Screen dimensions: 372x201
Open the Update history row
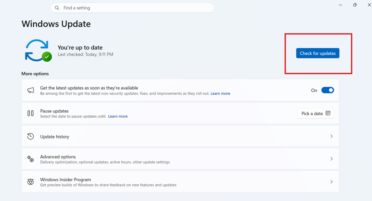[x=180, y=136]
